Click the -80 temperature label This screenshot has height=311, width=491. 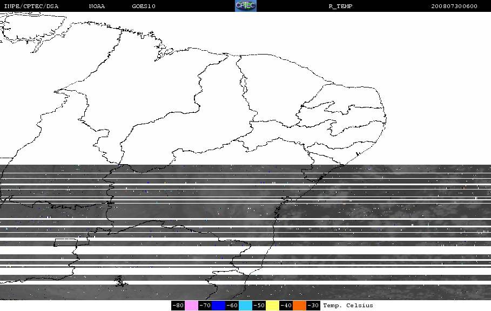[178, 306]
